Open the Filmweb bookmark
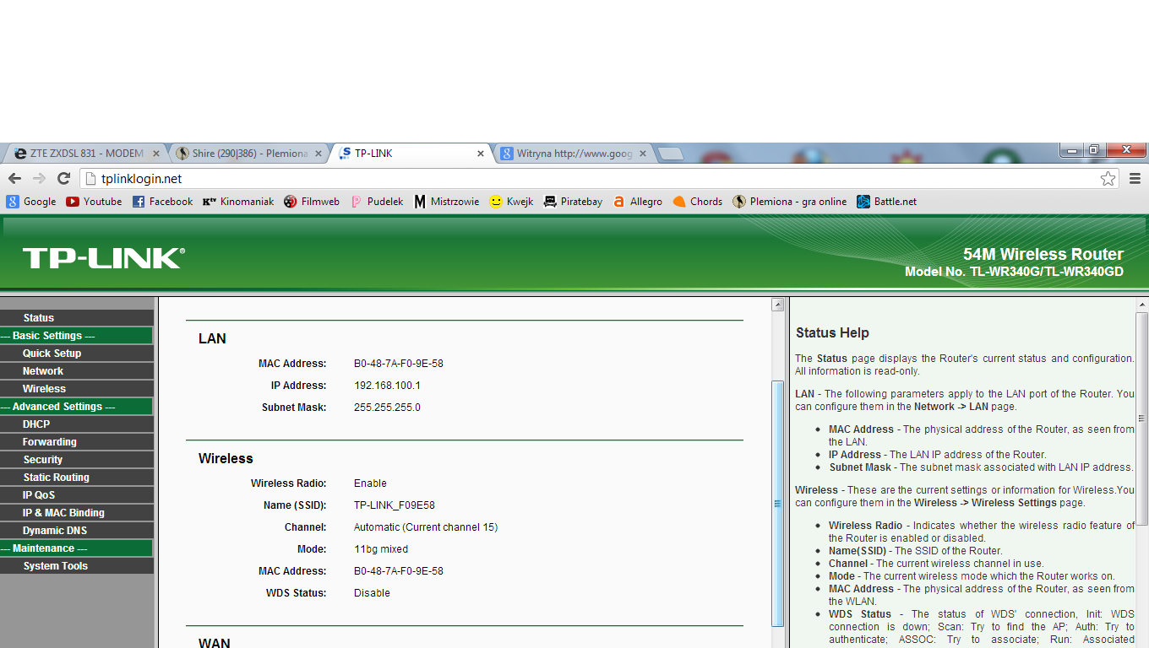 [312, 202]
